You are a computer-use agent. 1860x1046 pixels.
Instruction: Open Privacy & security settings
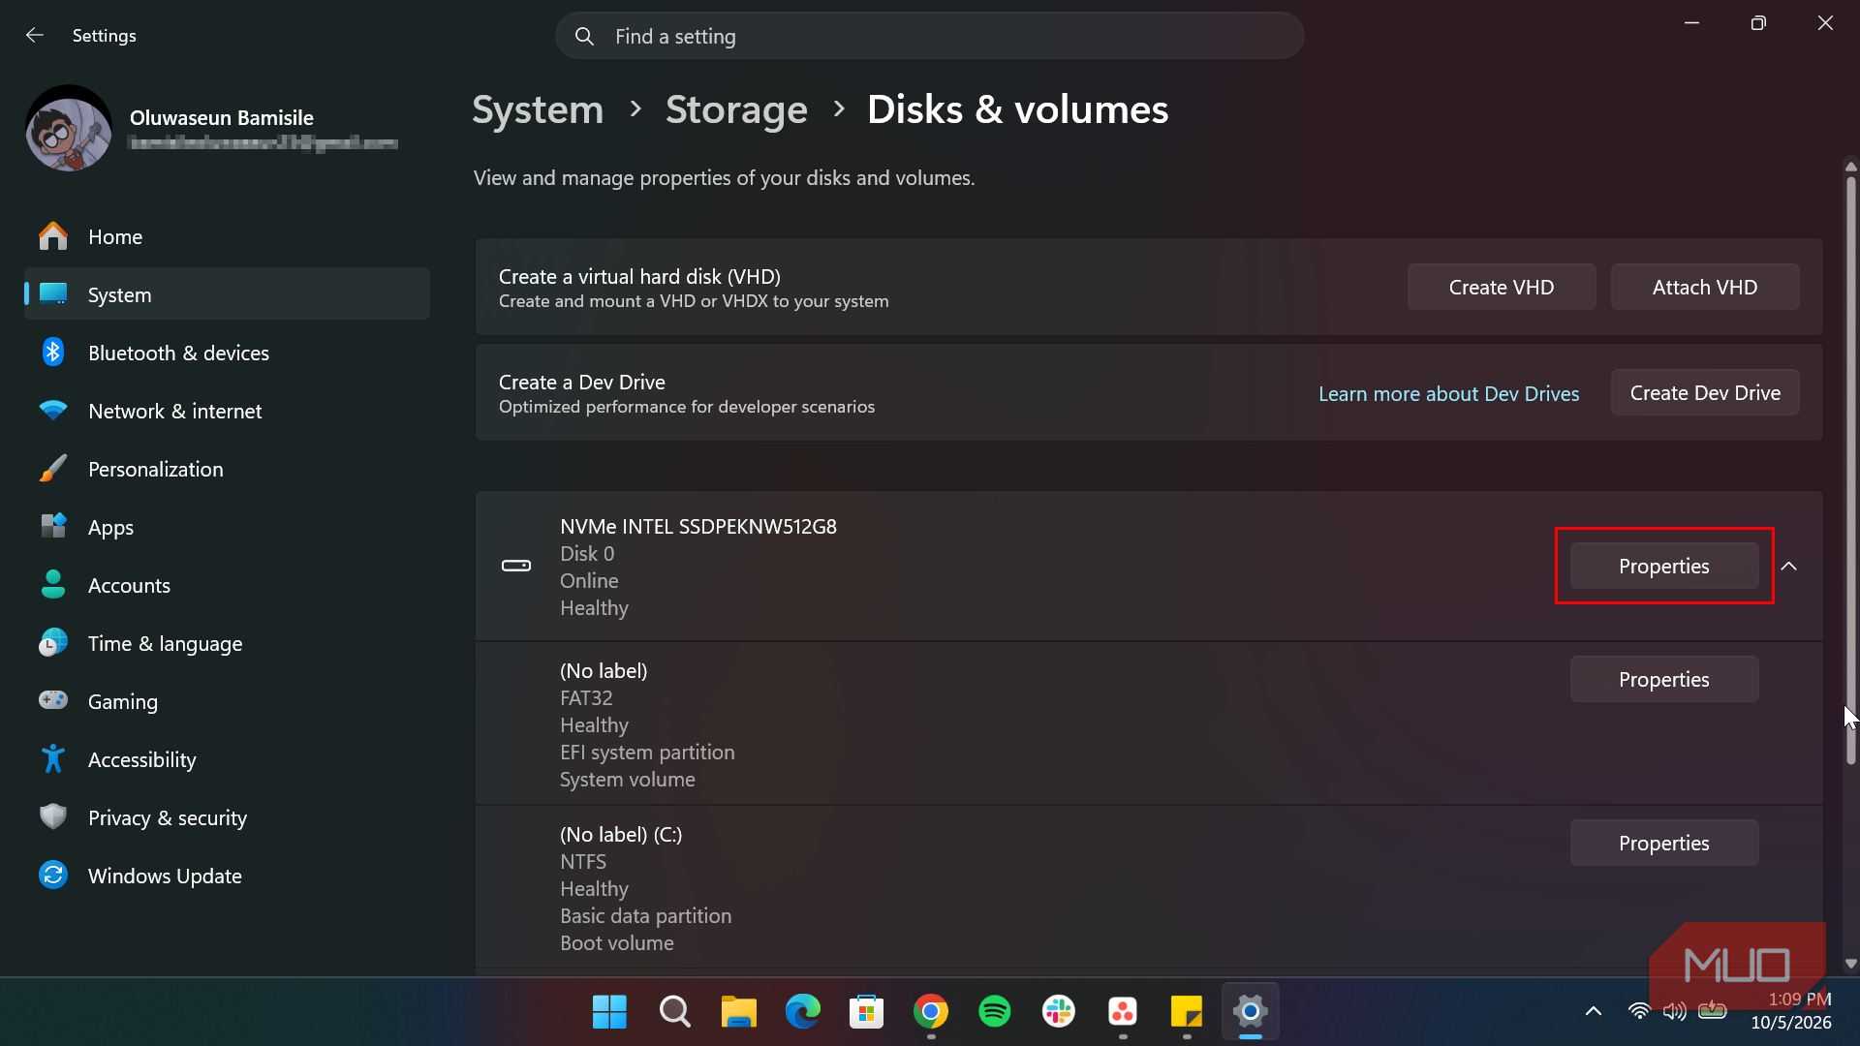point(227,817)
